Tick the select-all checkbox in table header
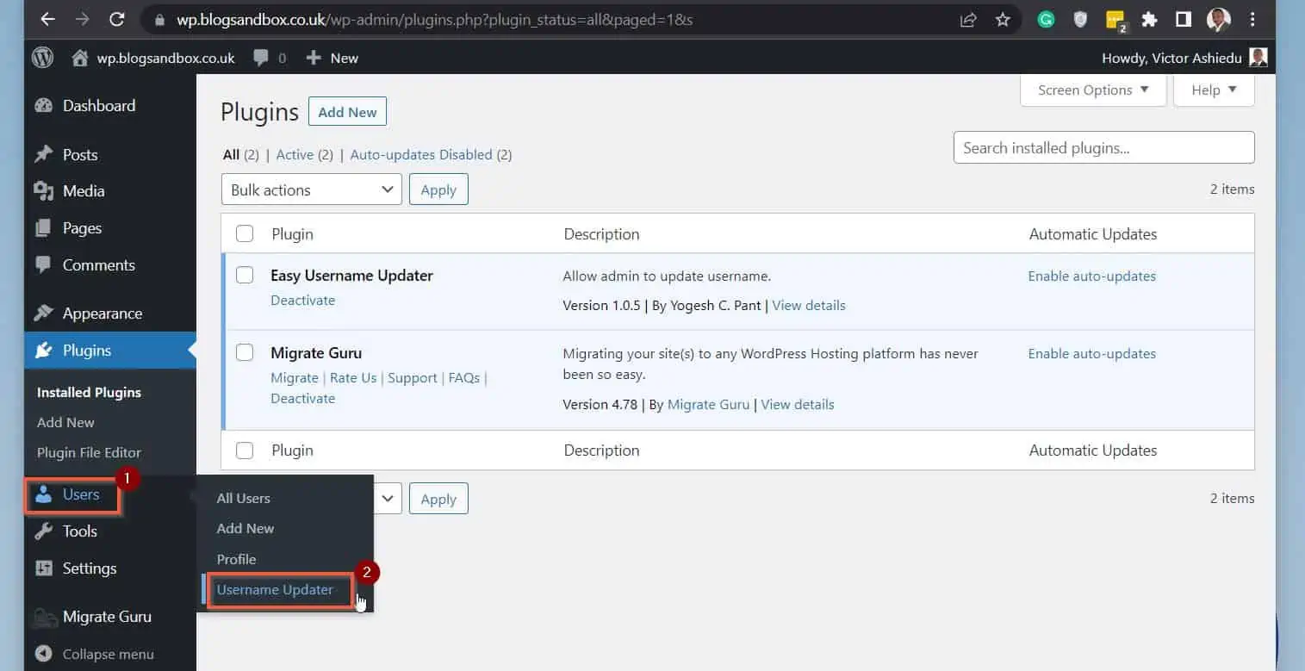The image size is (1305, 671). click(245, 233)
